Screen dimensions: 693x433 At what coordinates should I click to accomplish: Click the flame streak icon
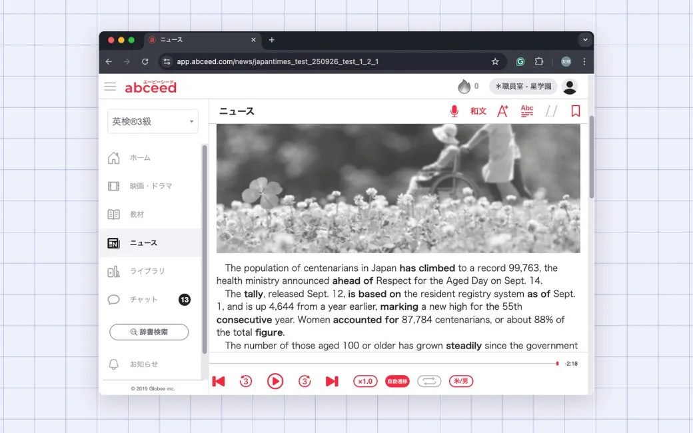pyautogui.click(x=464, y=87)
